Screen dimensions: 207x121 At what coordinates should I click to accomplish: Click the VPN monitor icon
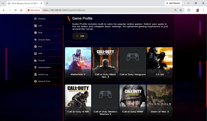click(35, 53)
